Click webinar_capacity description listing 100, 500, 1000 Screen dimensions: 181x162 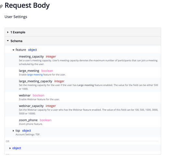point(88,112)
